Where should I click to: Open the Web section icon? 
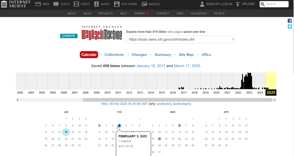38,4
